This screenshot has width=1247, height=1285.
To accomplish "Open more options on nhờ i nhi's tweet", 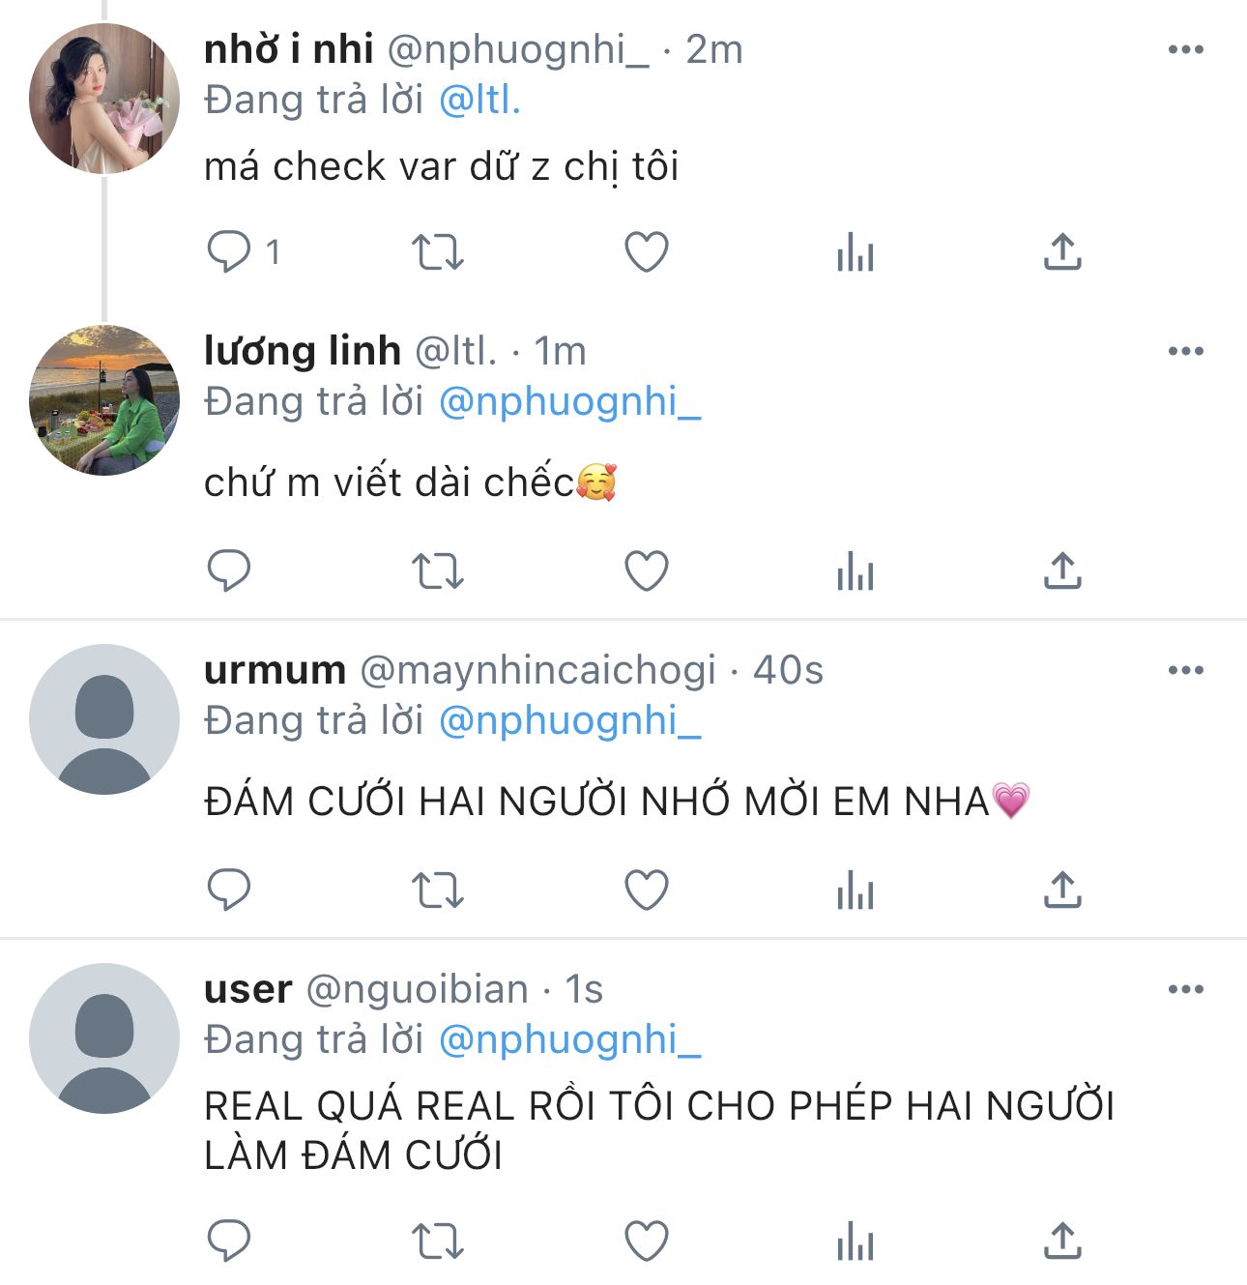I will [x=1185, y=49].
